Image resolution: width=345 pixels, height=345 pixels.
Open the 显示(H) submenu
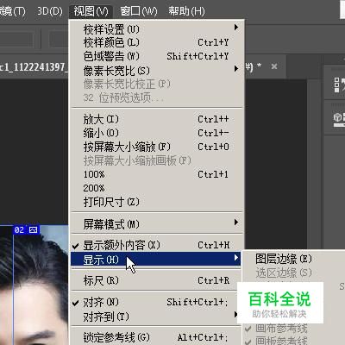tap(155, 259)
